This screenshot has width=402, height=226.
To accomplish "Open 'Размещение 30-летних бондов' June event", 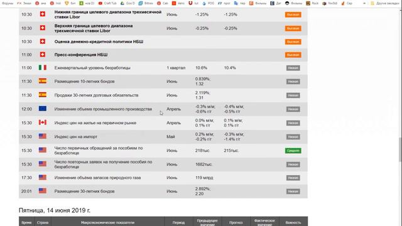I will point(84,191).
